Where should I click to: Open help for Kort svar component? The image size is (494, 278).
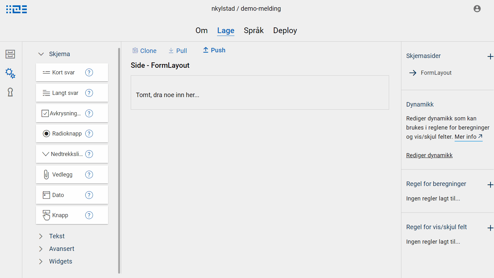tap(89, 72)
